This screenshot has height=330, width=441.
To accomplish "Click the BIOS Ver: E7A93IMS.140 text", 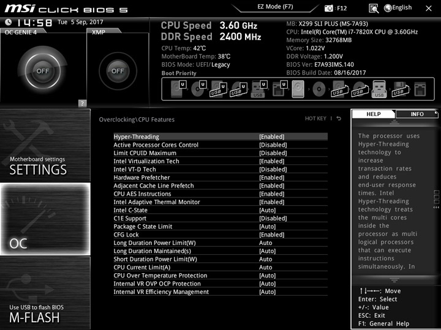I will click(320, 65).
